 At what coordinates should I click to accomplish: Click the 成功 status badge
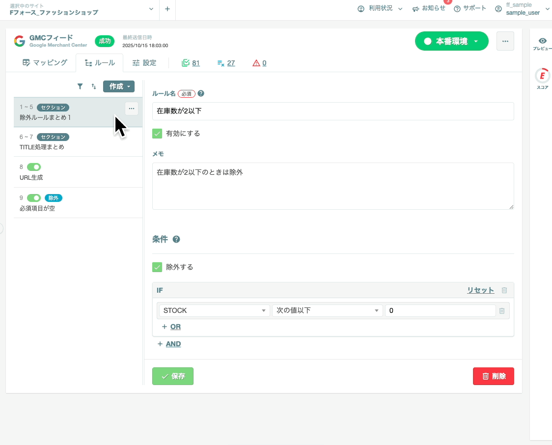(105, 41)
